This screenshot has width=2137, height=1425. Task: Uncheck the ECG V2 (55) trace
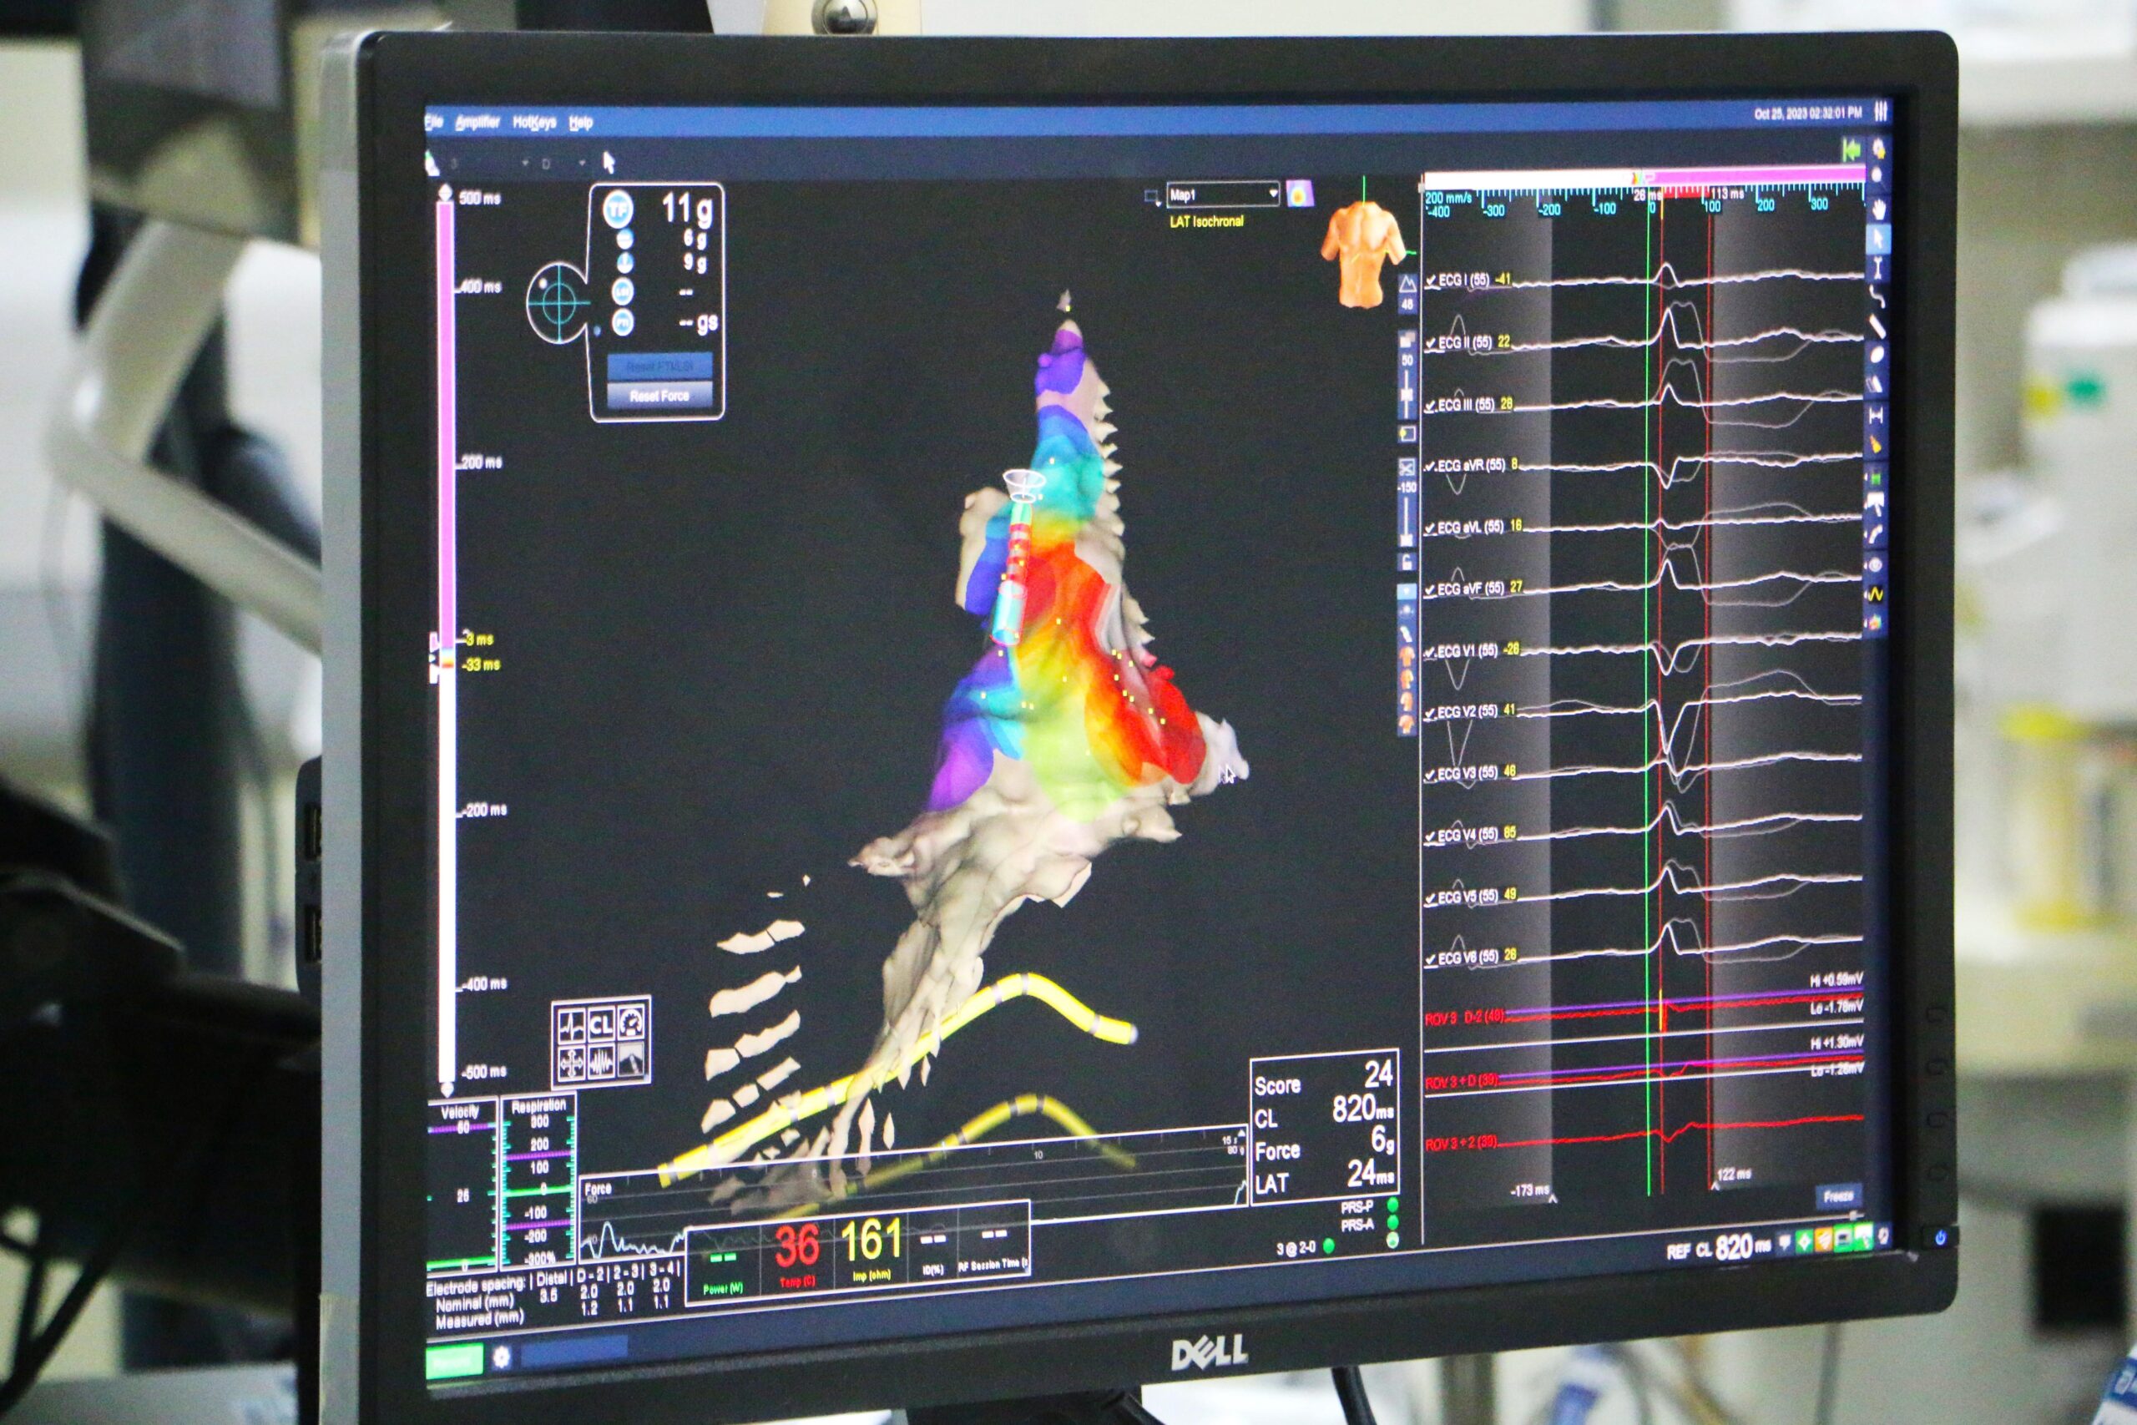tap(1430, 713)
